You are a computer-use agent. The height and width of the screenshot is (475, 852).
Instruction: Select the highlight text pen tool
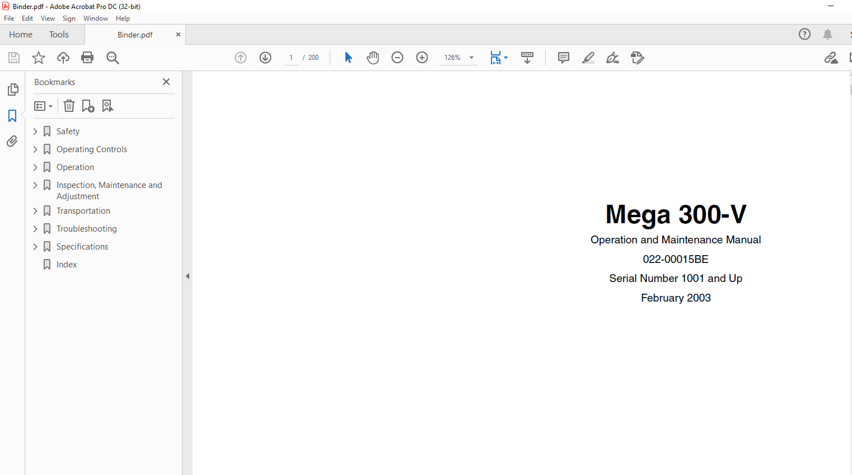tap(588, 58)
